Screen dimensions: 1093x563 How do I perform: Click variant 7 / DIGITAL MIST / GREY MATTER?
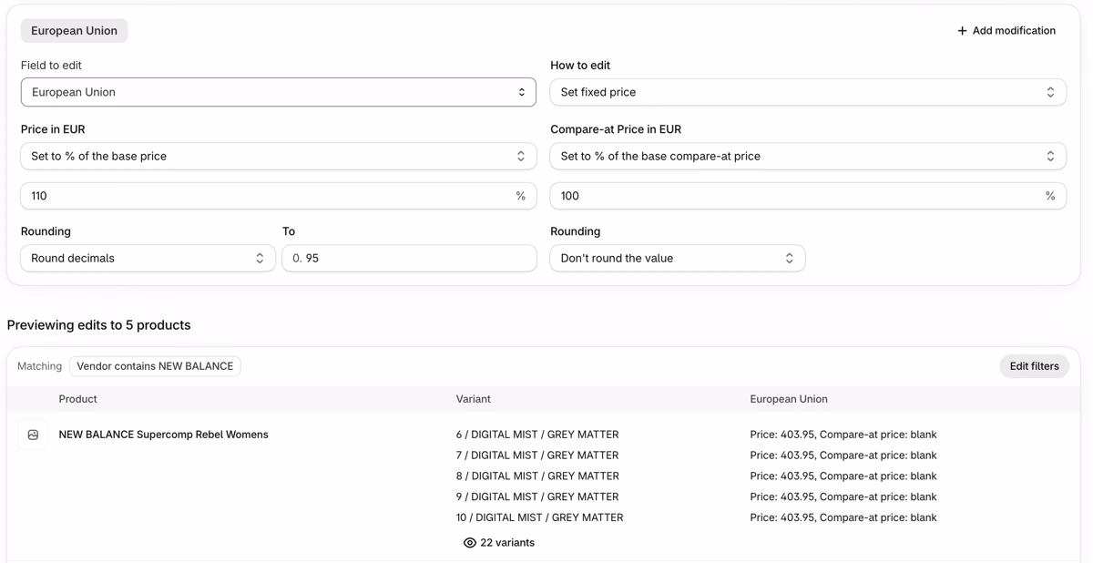(537, 456)
